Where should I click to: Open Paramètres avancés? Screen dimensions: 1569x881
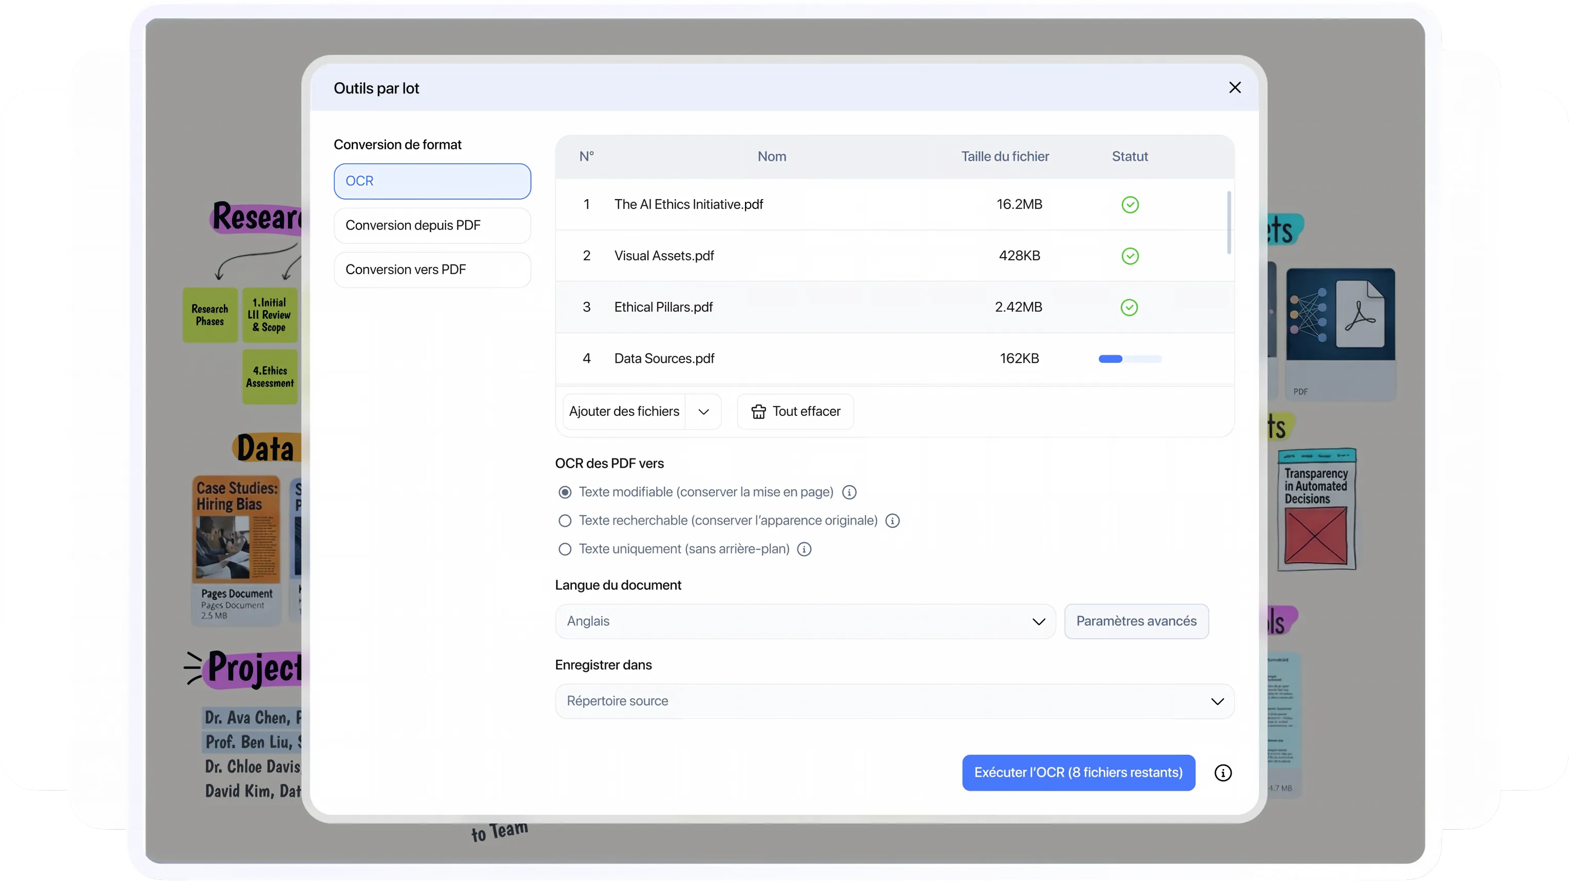(1136, 621)
